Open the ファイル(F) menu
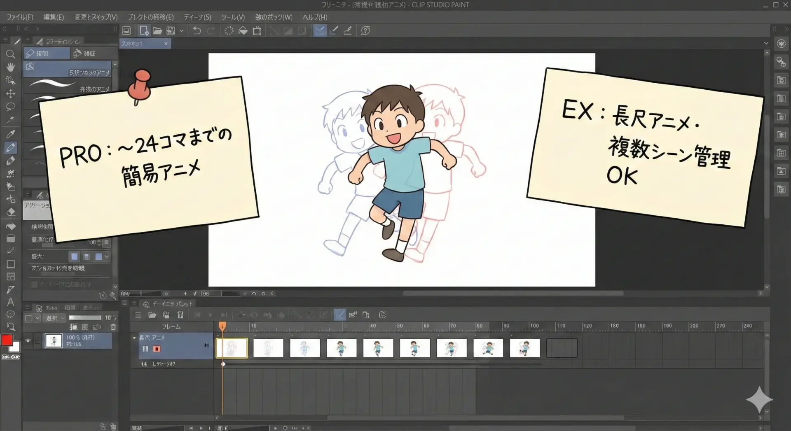 click(19, 17)
